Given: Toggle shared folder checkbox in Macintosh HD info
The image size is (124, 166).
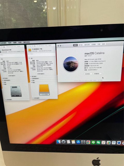Looking at the screenshot, I should click(x=7, y=76).
